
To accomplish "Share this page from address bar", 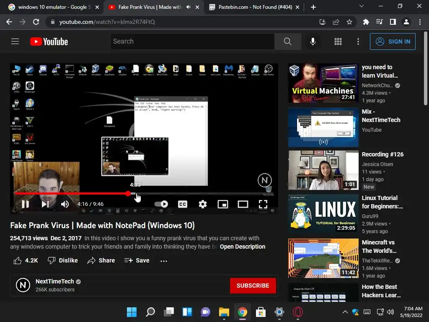I will 336,22.
